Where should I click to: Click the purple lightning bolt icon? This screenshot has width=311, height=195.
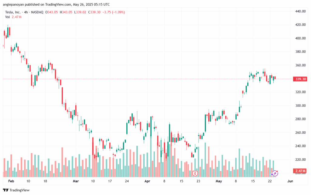(275, 173)
